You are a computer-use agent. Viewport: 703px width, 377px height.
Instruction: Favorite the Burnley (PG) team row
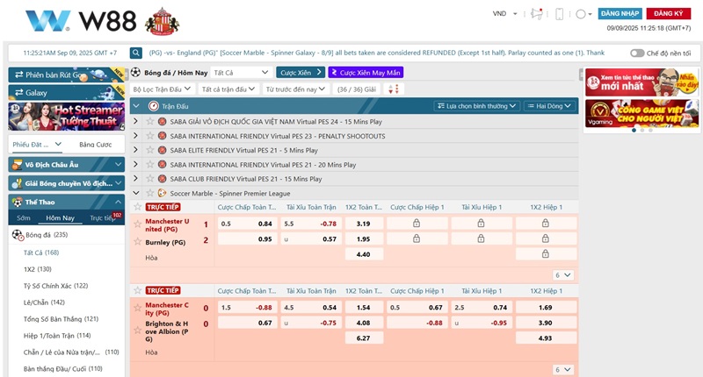pos(138,241)
